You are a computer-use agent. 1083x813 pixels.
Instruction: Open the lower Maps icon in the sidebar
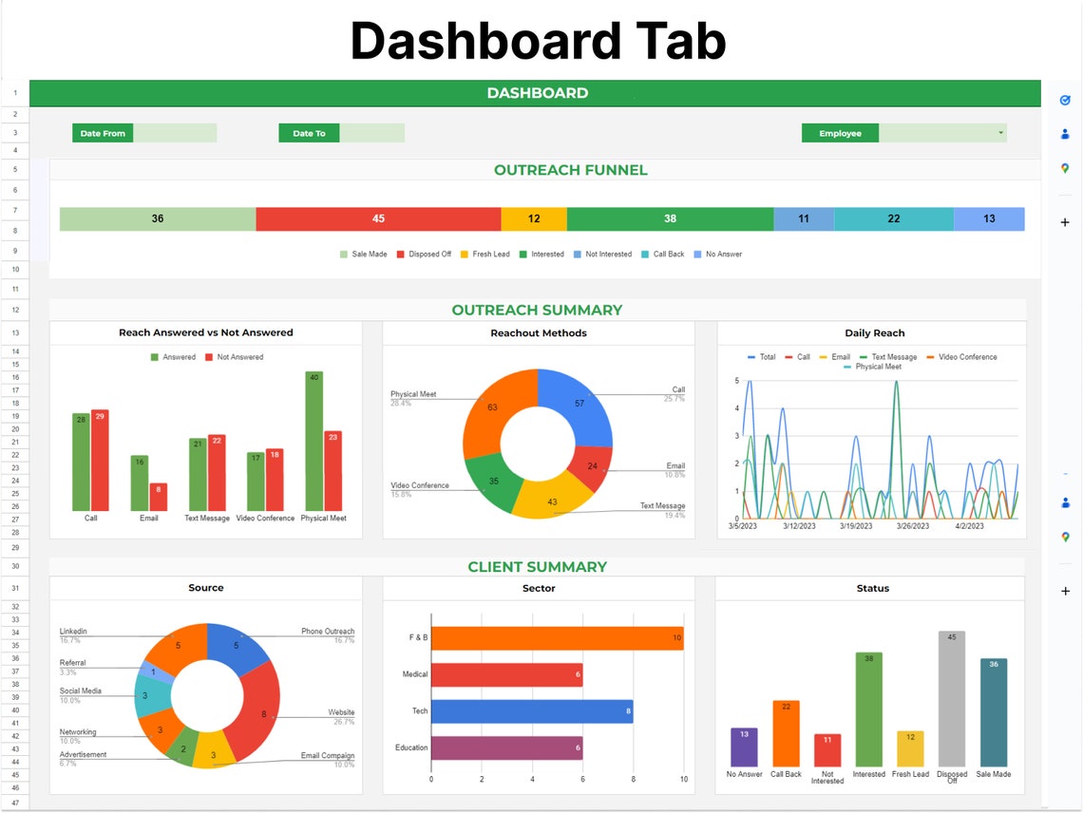[x=1066, y=537]
